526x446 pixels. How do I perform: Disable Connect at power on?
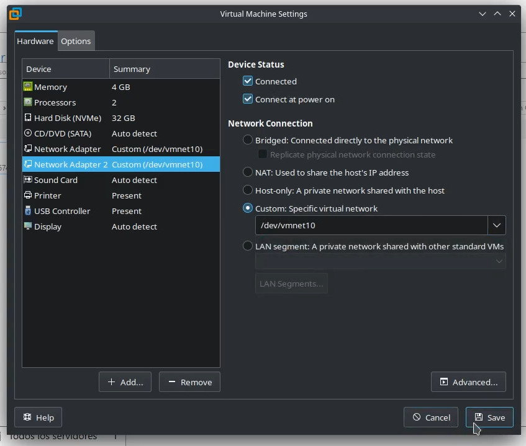[248, 99]
